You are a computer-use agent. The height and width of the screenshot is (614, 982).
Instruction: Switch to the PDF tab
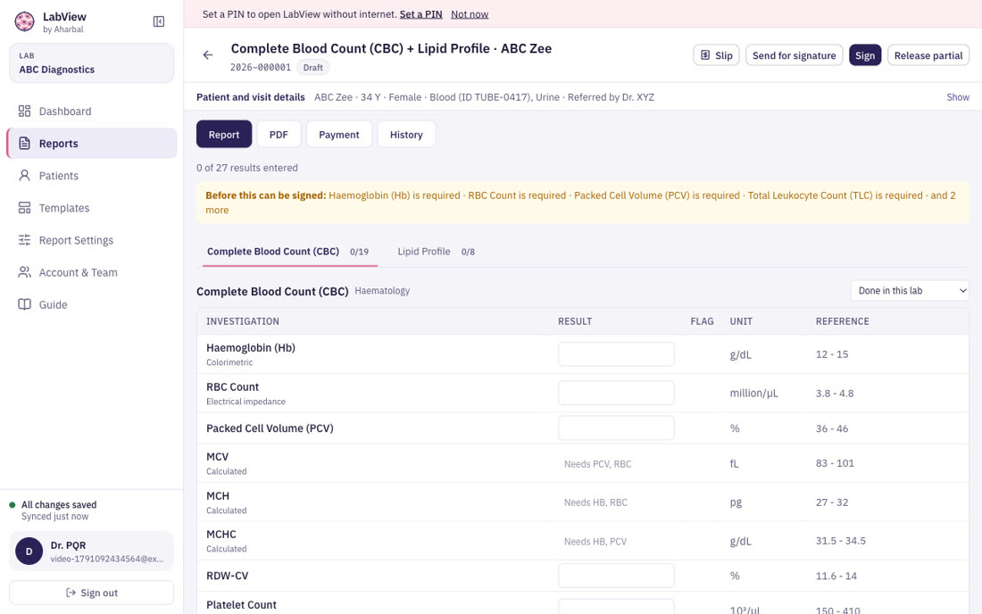pyautogui.click(x=279, y=134)
